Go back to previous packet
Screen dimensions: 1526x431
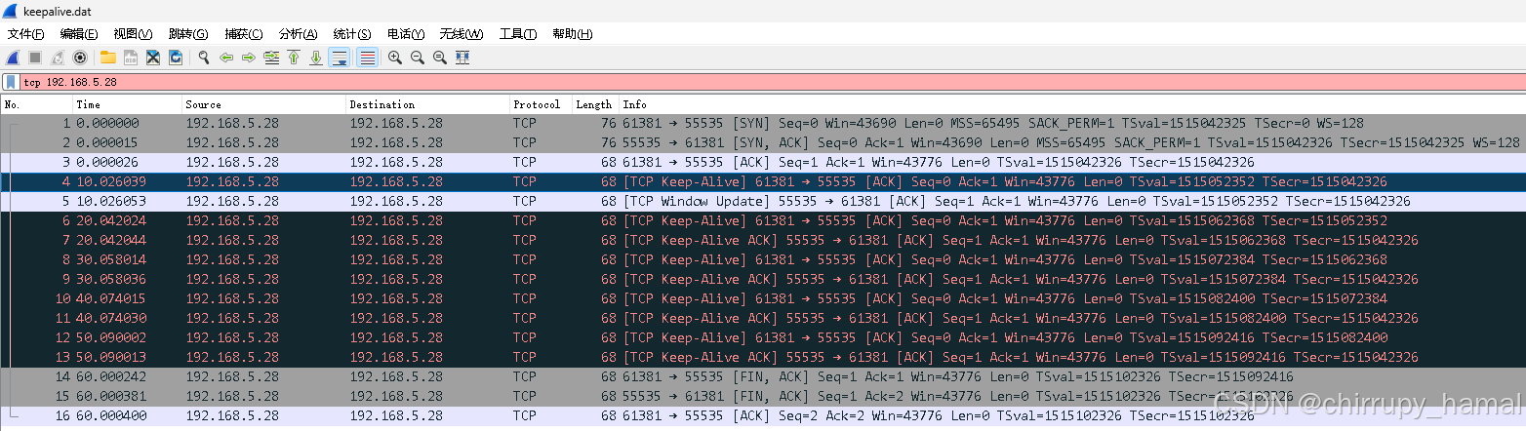point(226,58)
